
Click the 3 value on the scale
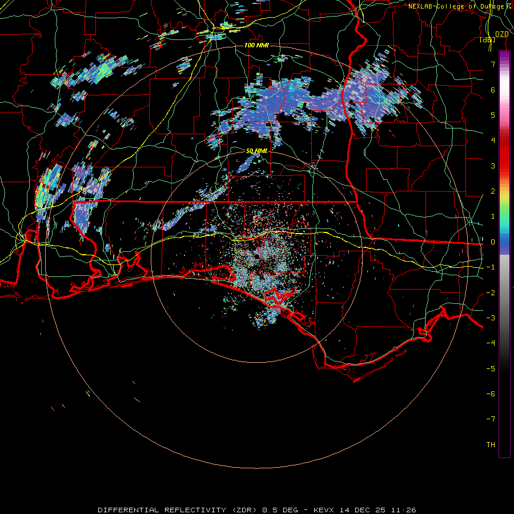[493, 166]
